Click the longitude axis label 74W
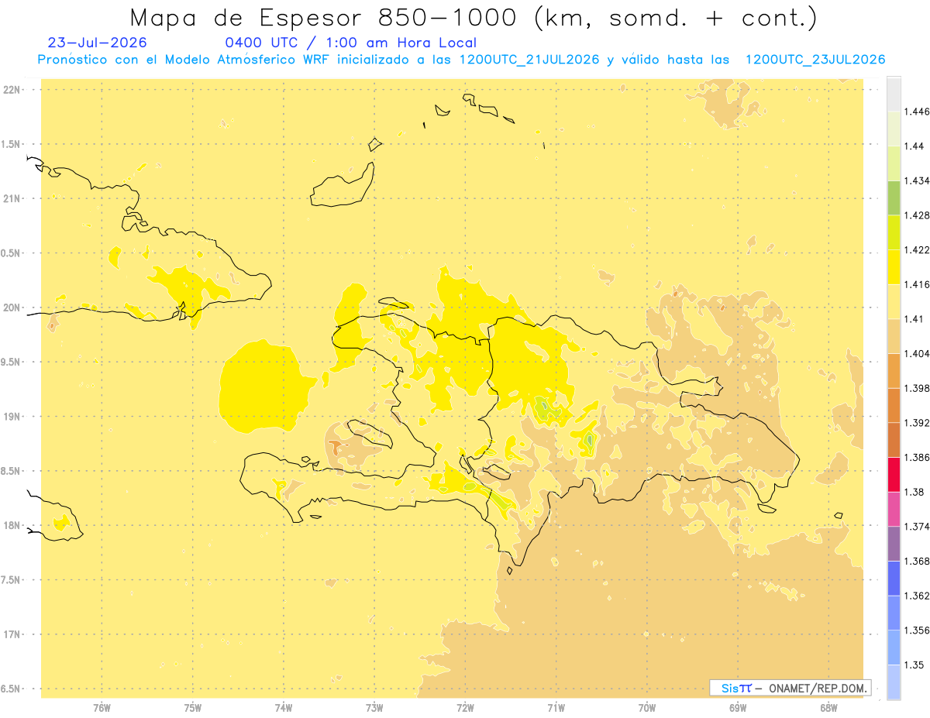This screenshot has height=718, width=930. [284, 708]
